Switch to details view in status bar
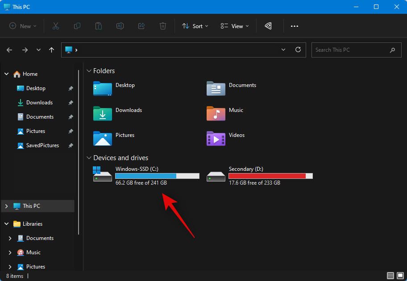This screenshot has width=407, height=281. coord(390,276)
